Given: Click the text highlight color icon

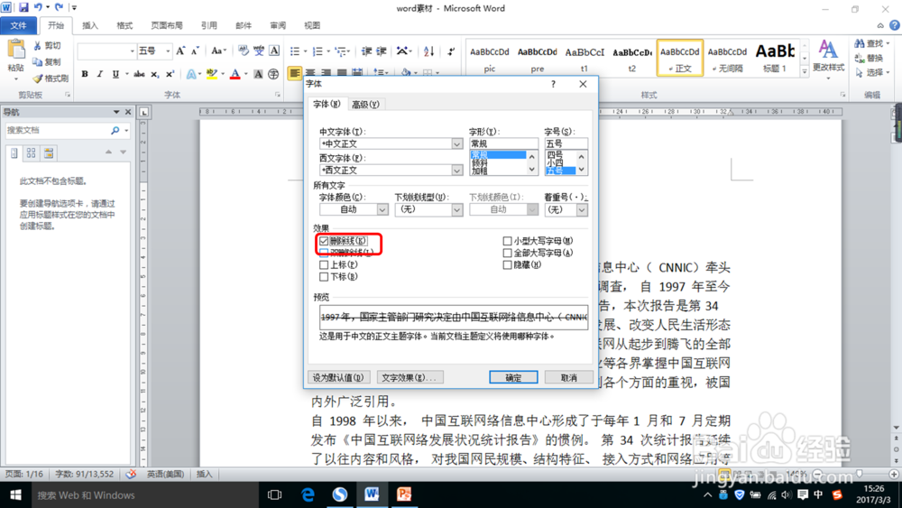Looking at the screenshot, I should [211, 74].
